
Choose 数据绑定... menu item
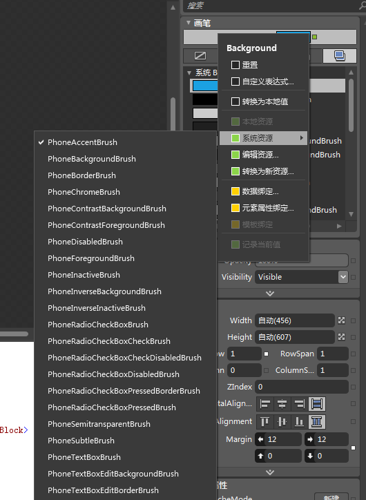[263, 191]
